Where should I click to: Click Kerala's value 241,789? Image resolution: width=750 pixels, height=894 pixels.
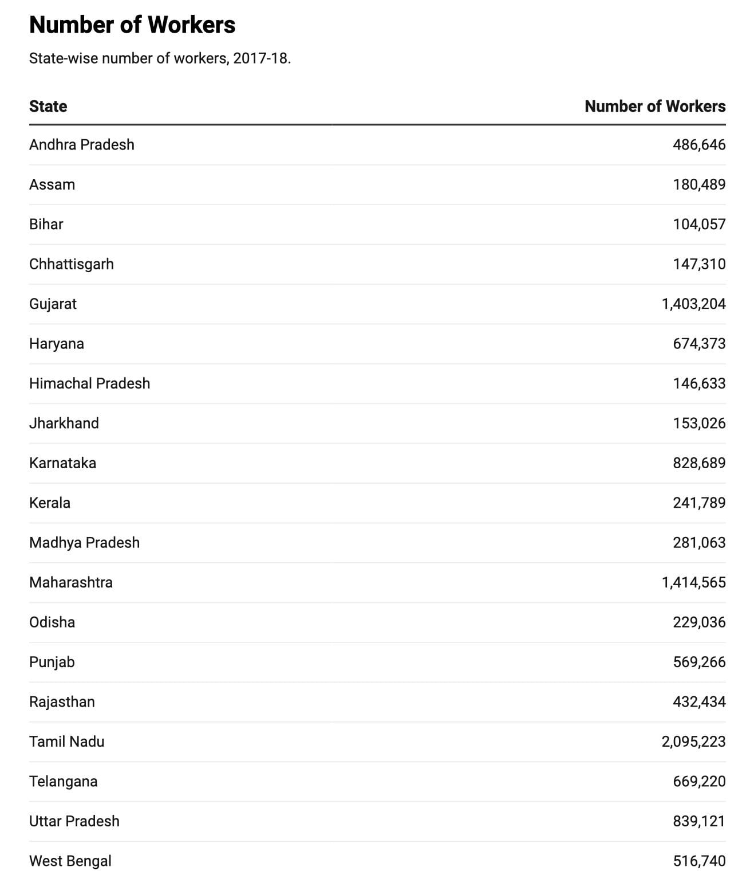pos(698,503)
